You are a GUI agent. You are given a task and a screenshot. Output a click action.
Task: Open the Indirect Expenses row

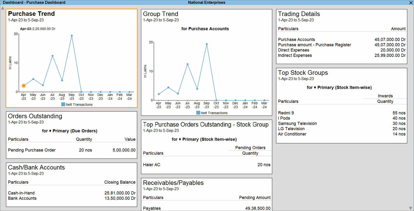342,56
